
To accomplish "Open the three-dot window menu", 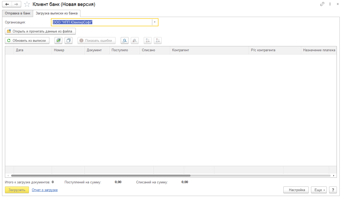I will point(330,4).
